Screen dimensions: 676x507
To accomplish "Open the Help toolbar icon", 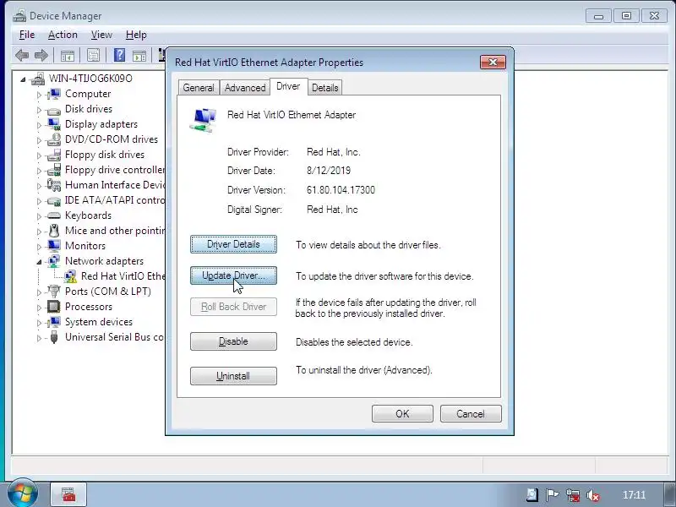I will (119, 55).
